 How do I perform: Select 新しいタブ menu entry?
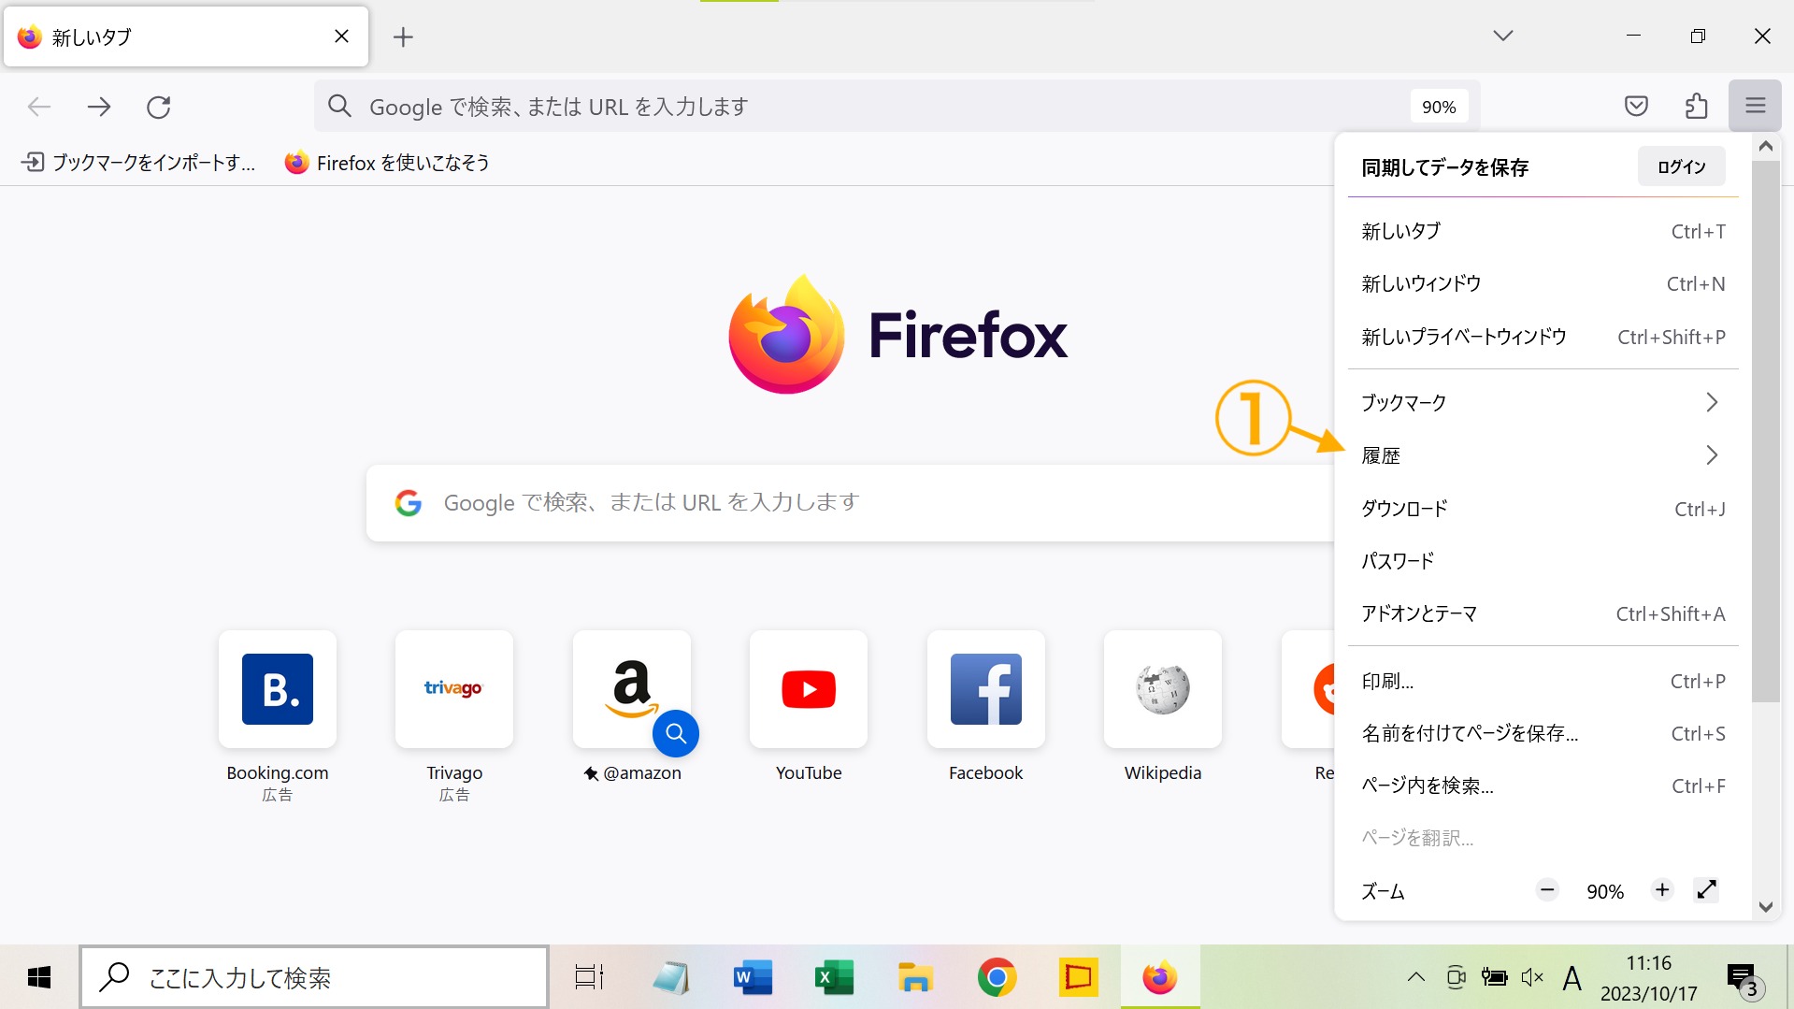[x=1543, y=231]
